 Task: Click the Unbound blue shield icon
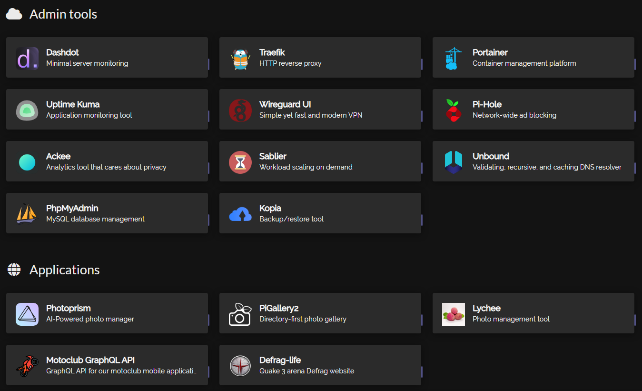pos(454,162)
